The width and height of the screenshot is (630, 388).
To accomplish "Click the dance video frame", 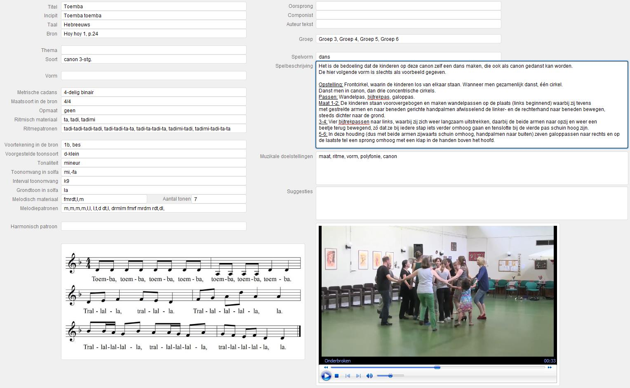I will tap(437, 291).
